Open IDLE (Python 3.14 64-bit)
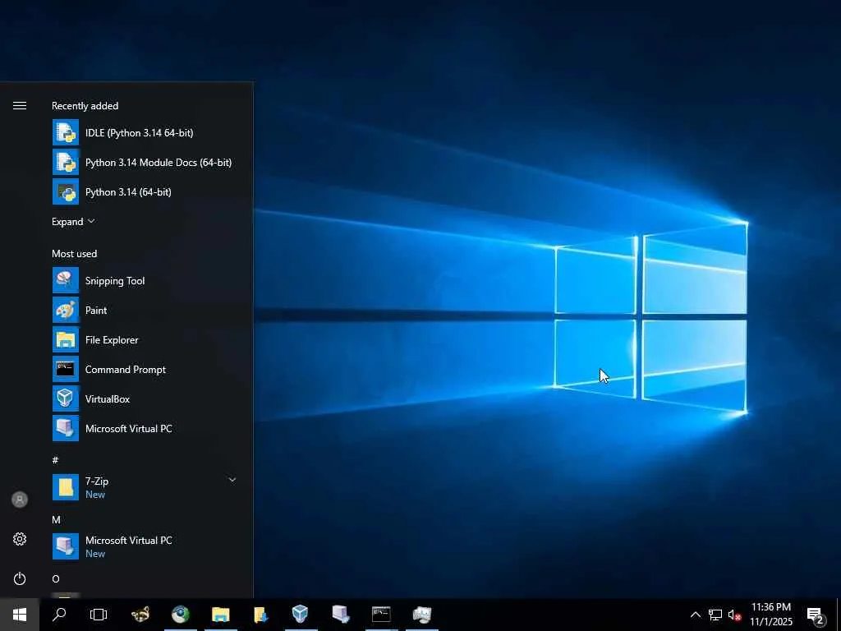The image size is (841, 631). point(145,132)
